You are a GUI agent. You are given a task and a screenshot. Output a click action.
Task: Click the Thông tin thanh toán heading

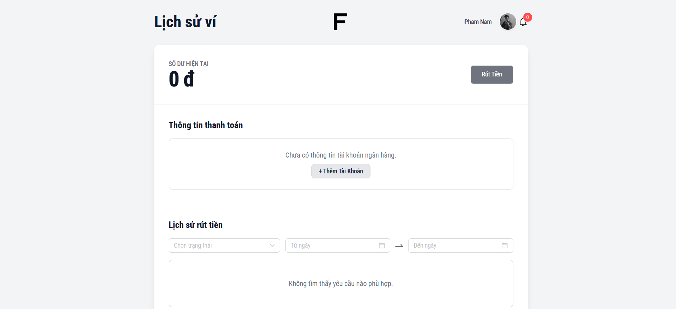click(206, 125)
